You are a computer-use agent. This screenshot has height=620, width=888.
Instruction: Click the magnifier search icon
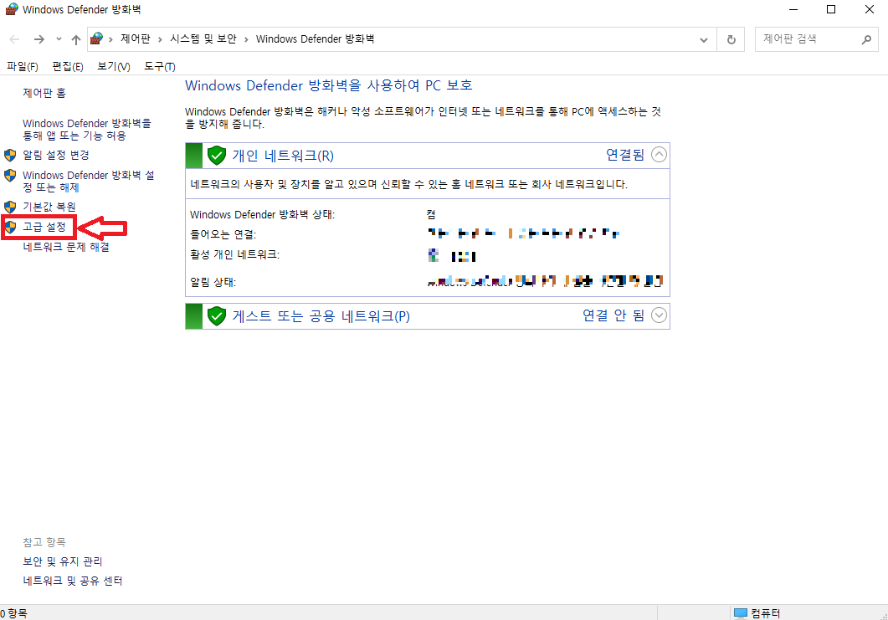(x=866, y=39)
